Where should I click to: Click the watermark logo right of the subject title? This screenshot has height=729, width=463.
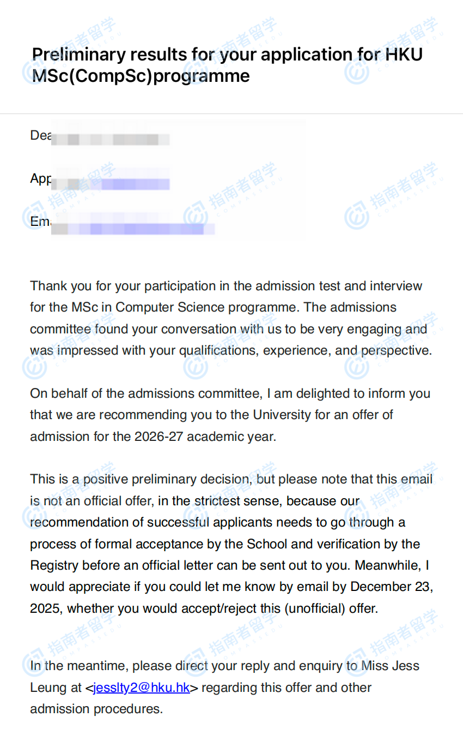(x=357, y=72)
